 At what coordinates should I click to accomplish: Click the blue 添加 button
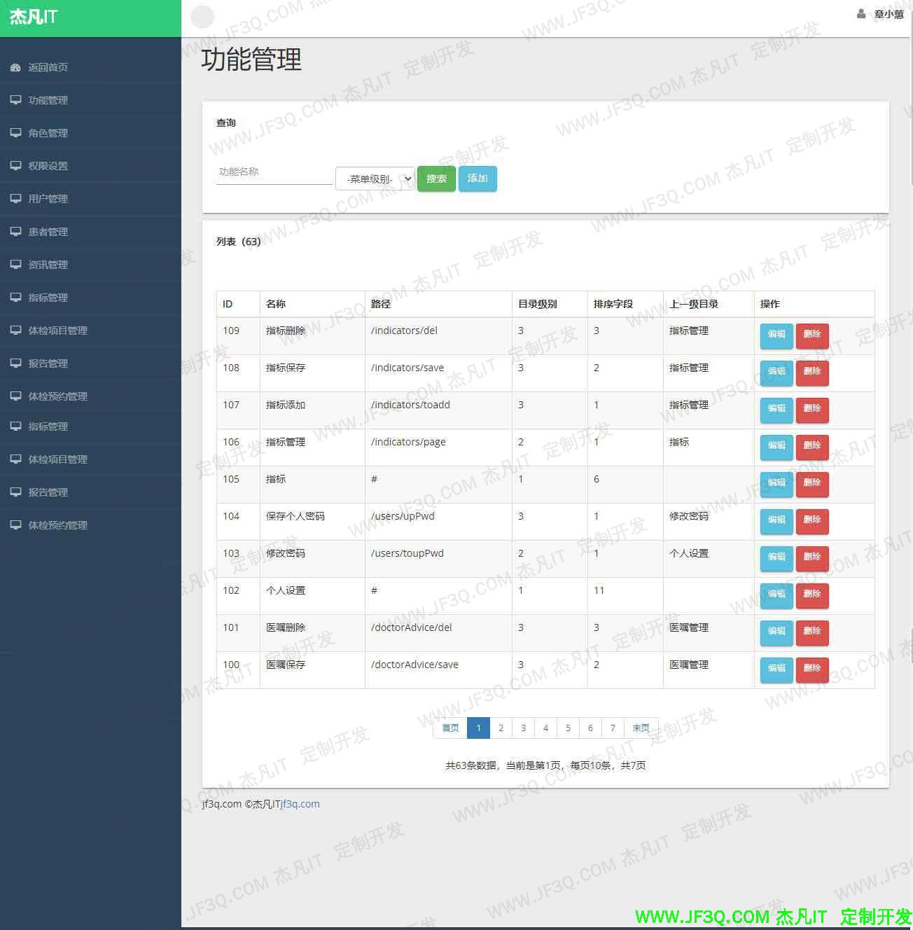tap(478, 179)
